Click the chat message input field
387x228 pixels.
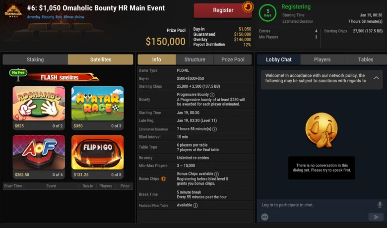pos(317,205)
